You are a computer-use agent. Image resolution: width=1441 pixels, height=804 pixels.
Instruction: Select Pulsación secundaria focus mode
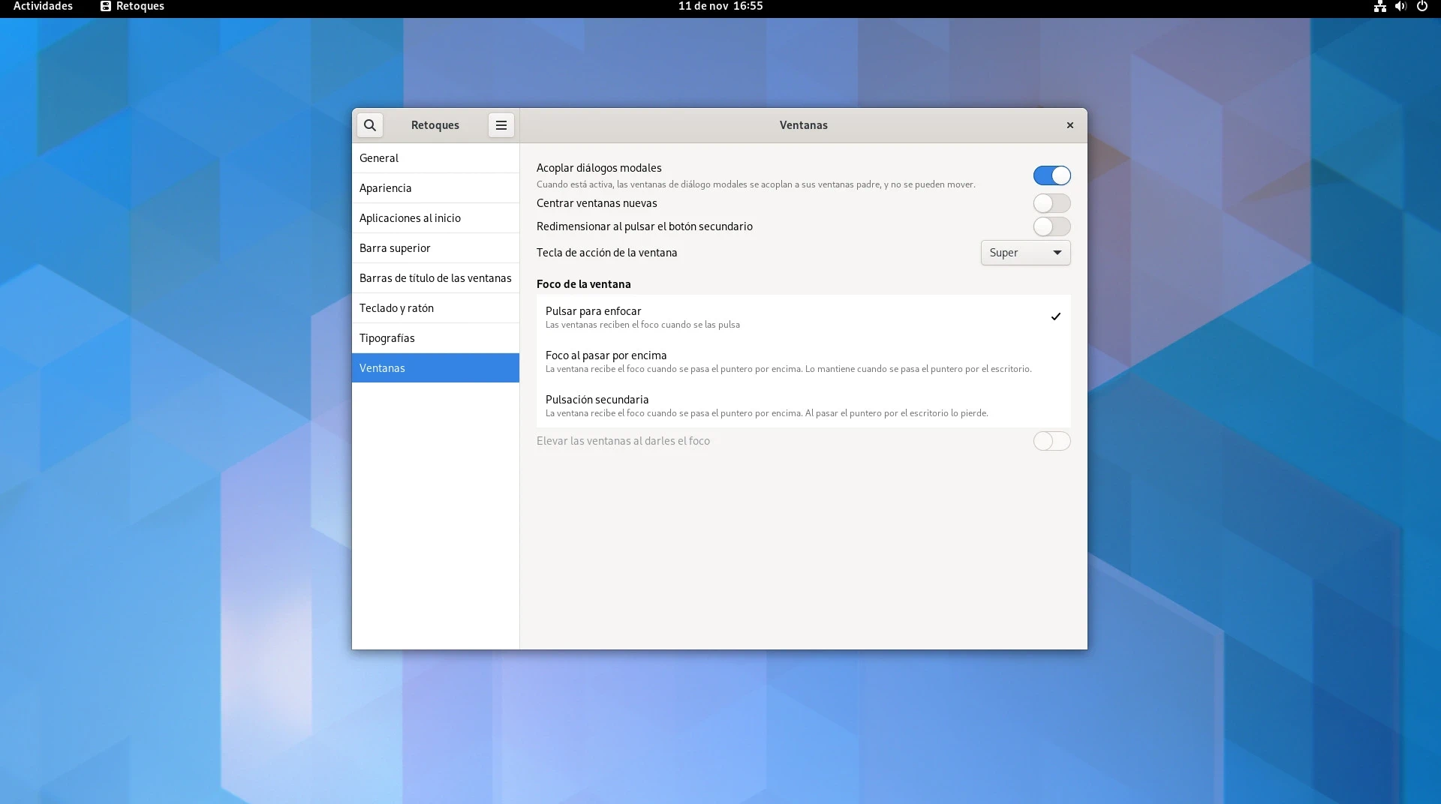[802, 405]
